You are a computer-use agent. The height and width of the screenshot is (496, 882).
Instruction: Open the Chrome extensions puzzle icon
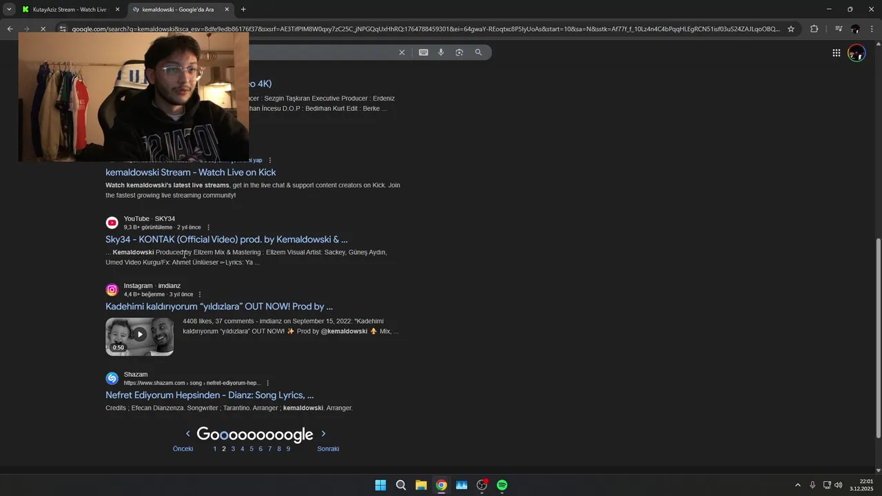[x=814, y=29]
